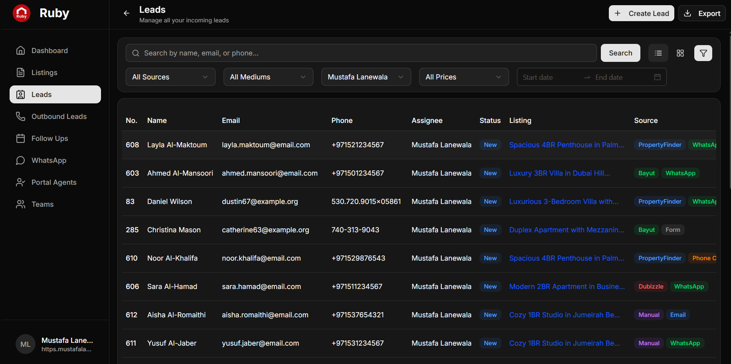Toggle the filter panel funnel icon

pos(703,53)
